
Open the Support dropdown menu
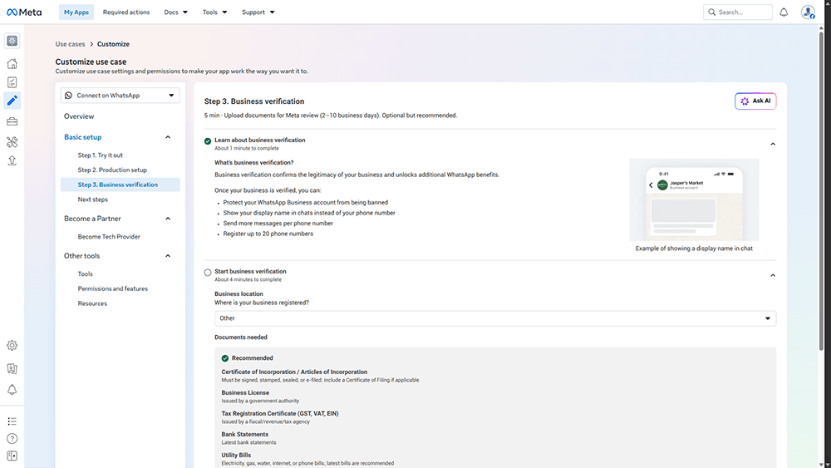click(258, 12)
